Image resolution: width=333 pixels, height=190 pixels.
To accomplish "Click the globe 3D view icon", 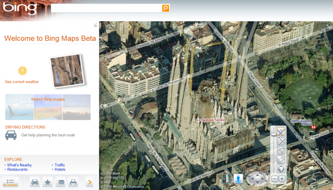I will [281, 169].
